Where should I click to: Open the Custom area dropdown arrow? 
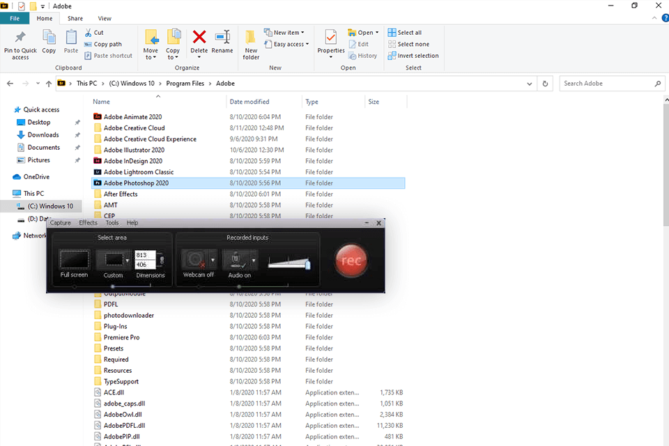(x=128, y=260)
